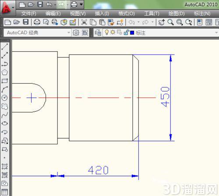The height and width of the screenshot is (196, 219).
Task: Open the 工具(T) menu
Action: tap(152, 14)
